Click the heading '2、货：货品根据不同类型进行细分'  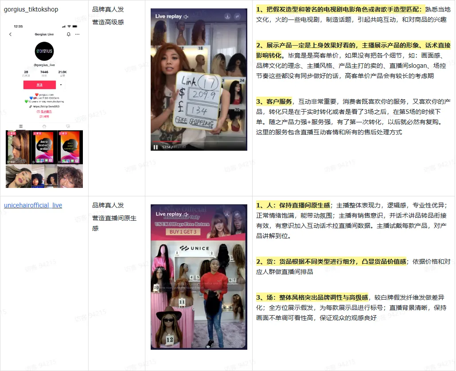click(331, 262)
